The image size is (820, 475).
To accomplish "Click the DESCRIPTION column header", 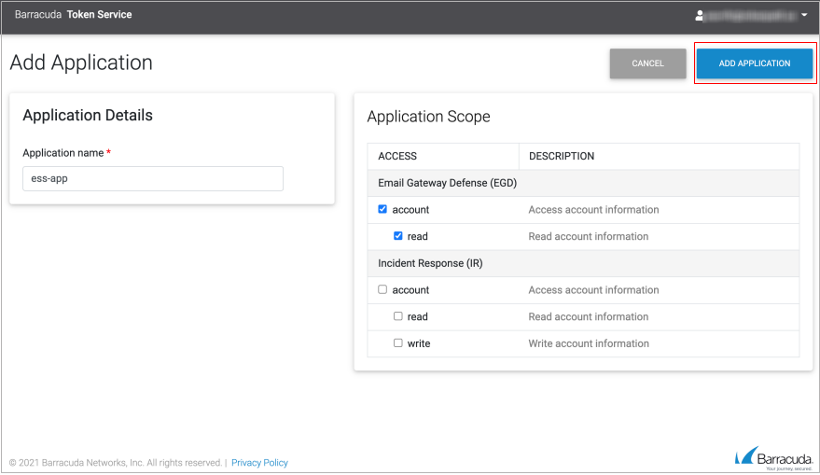I will pyautogui.click(x=562, y=157).
